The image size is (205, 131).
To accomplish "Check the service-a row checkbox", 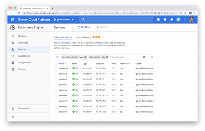I will coord(56,74).
